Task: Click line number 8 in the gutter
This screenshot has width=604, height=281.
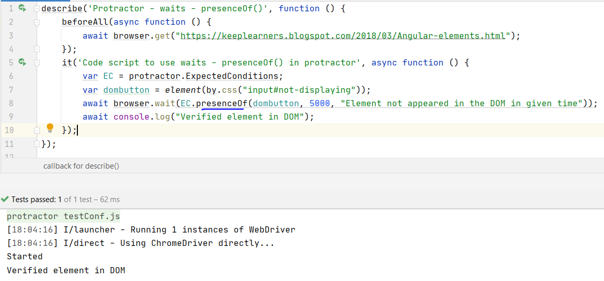Action: 11,103
